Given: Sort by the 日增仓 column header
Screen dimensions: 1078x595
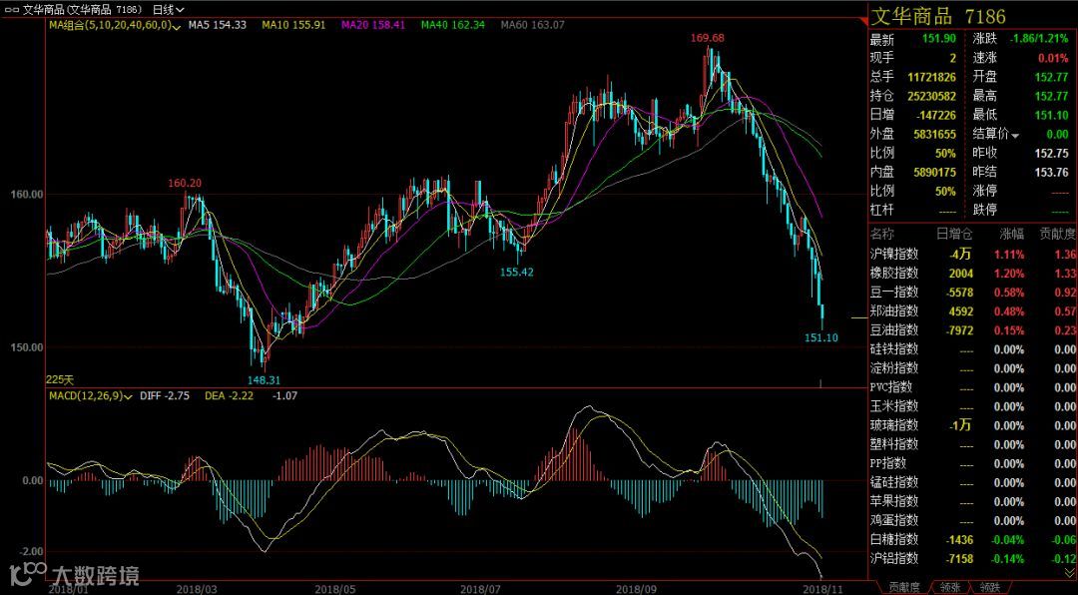Looking at the screenshot, I should pyautogui.click(x=955, y=235).
